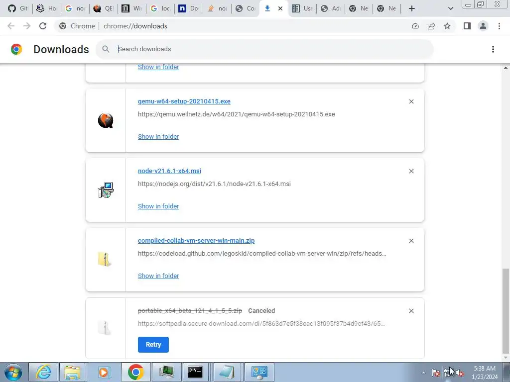
Task: Click the qemu.weilnetz.de URL text
Action: pyautogui.click(x=237, y=114)
